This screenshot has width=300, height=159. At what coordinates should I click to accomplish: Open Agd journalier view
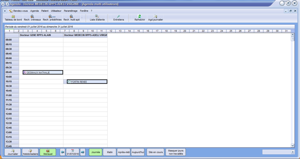(156, 18)
